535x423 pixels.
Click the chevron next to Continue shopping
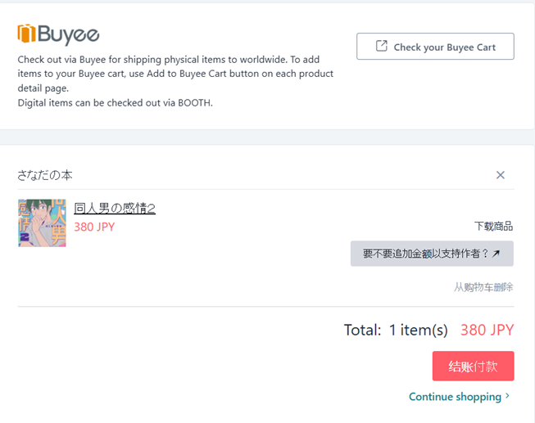click(508, 397)
